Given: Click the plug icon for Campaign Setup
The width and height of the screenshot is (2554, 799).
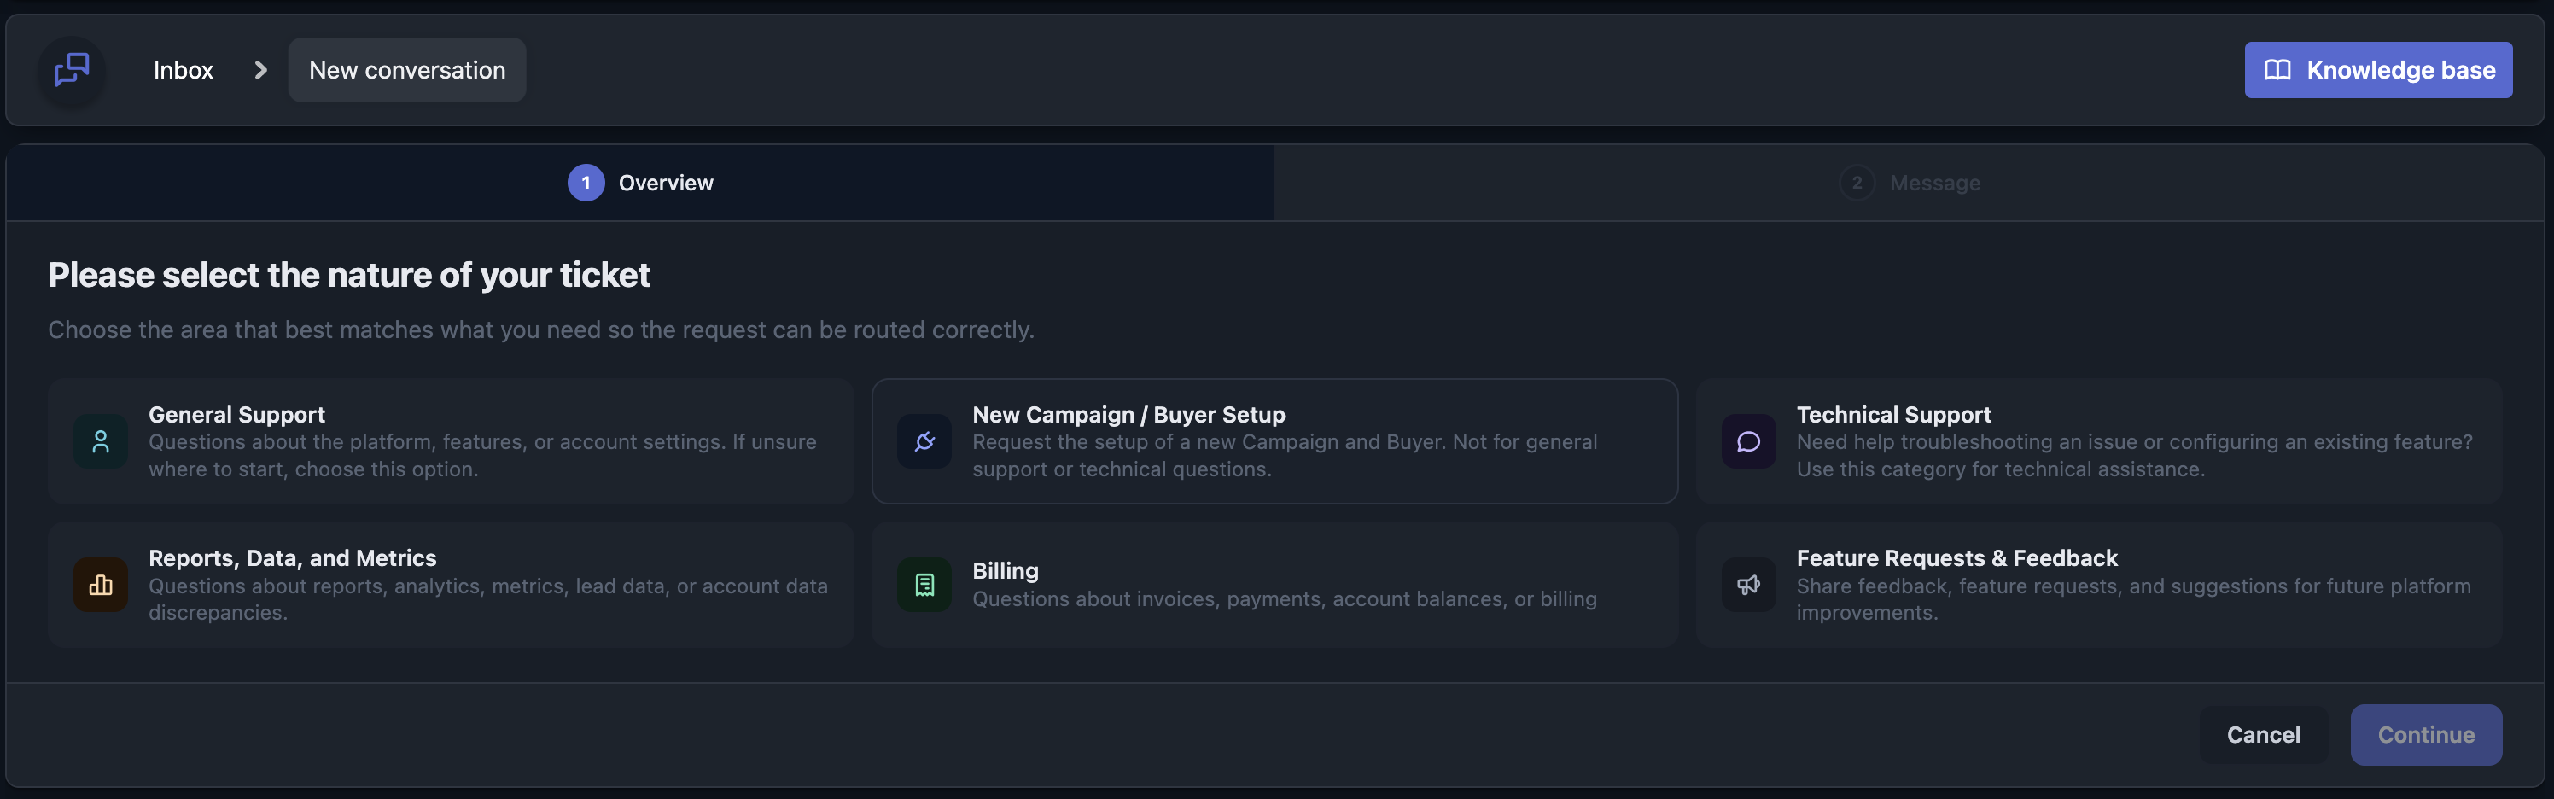Looking at the screenshot, I should tap(924, 441).
